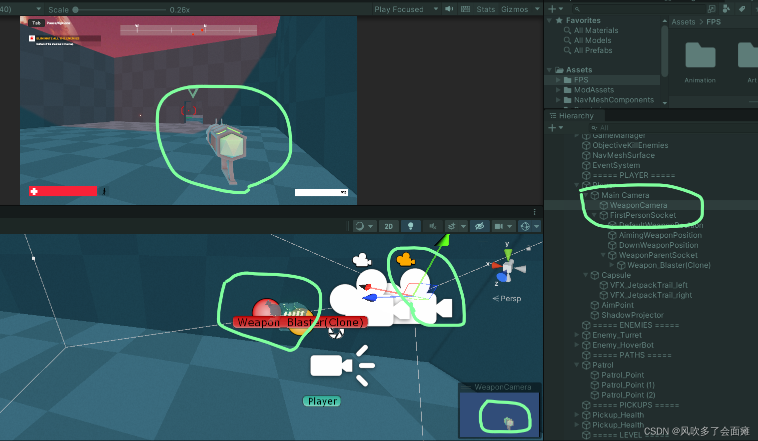Viewport: 758px width, 441px height.
Task: Click the Stats toggle in the Game view
Action: [486, 9]
